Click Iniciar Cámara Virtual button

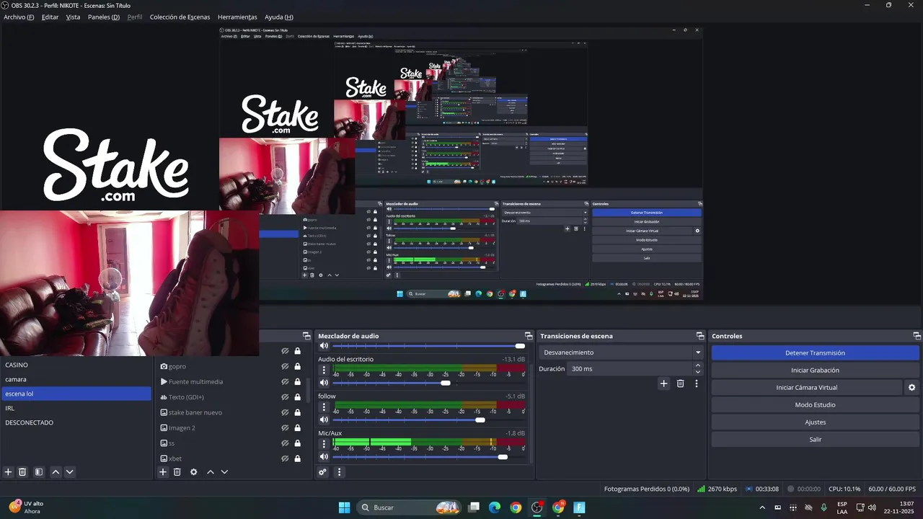click(x=807, y=388)
